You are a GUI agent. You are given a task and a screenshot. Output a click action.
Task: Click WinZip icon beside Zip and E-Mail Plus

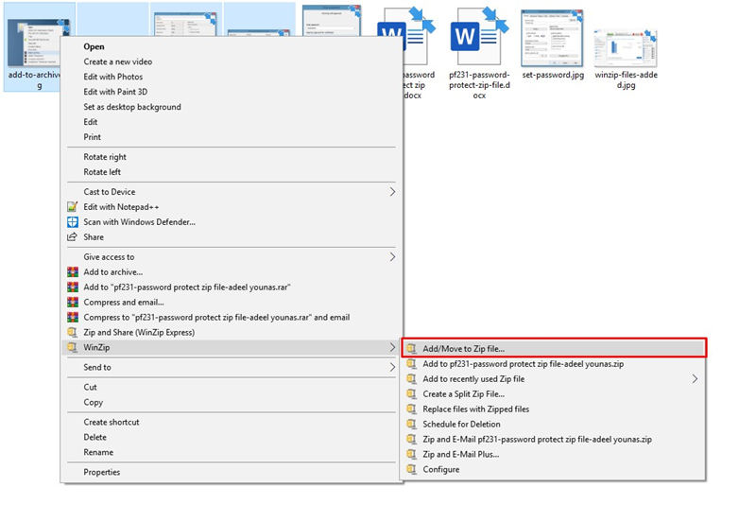pos(411,454)
